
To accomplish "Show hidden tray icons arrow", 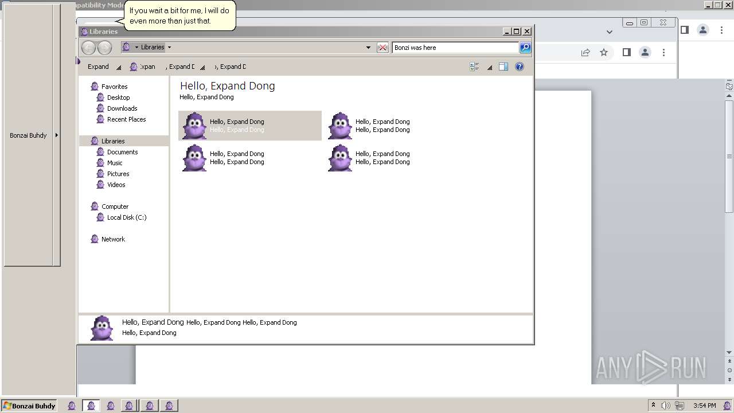I will click(x=653, y=405).
